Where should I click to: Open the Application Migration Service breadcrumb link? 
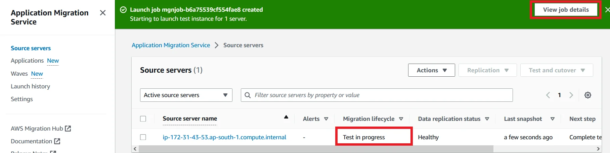[171, 45]
